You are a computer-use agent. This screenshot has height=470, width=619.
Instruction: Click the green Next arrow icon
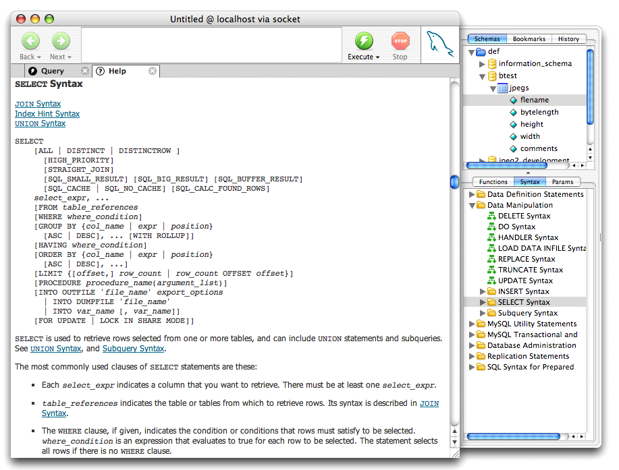(x=61, y=40)
